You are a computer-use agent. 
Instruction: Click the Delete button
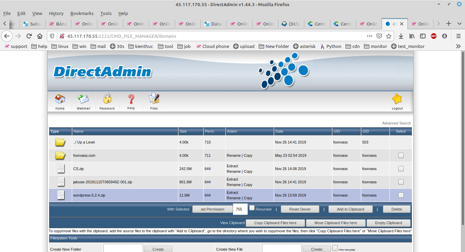pos(397,209)
